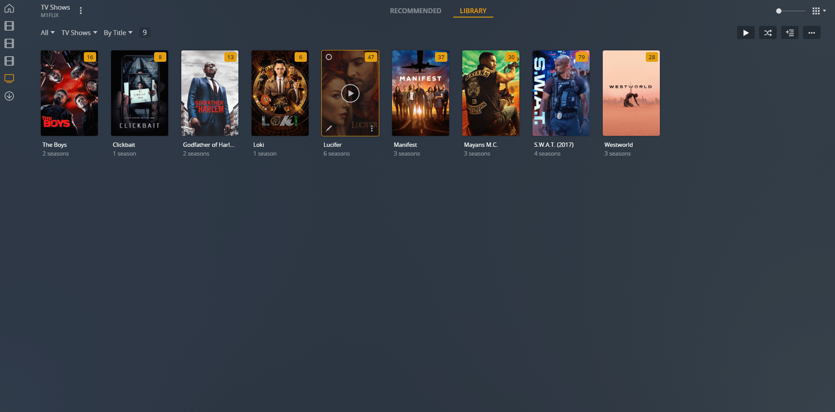The image size is (835, 412).
Task: Open the Westworld poster thumbnail
Action: point(631,93)
